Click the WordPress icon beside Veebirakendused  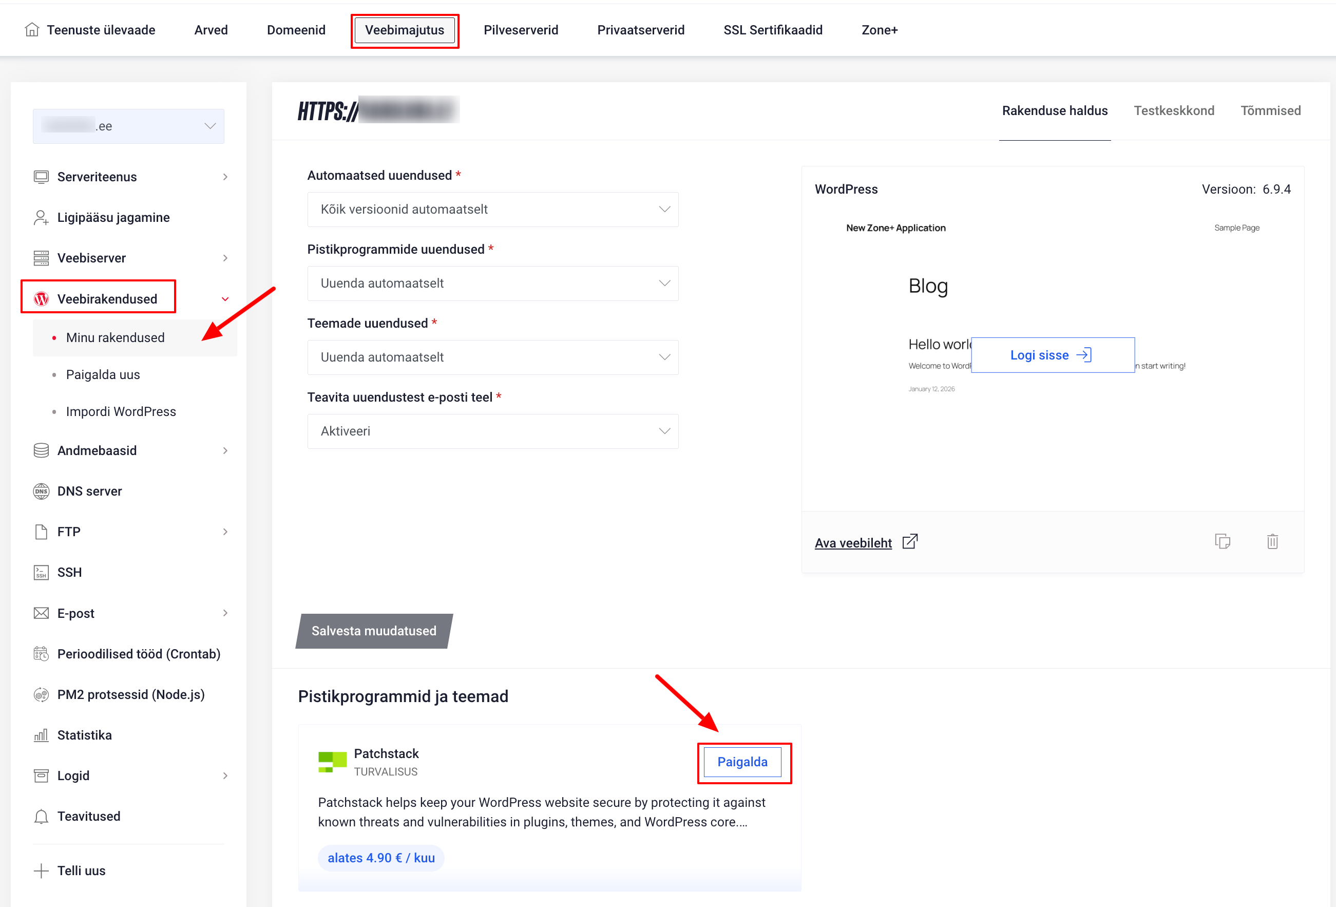click(x=42, y=298)
